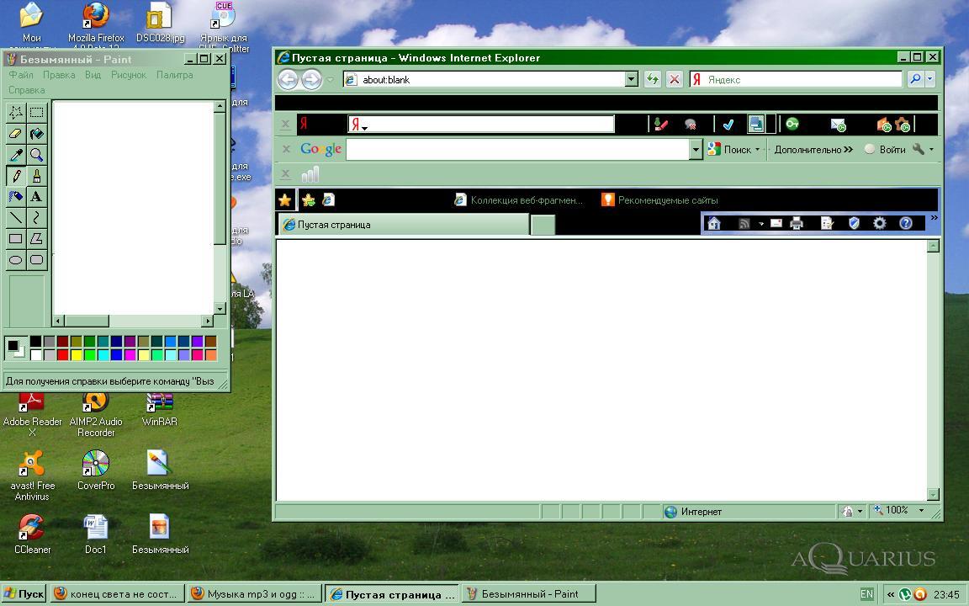Click the Stop button beside the address bar
The height and width of the screenshot is (606, 969).
click(x=675, y=79)
